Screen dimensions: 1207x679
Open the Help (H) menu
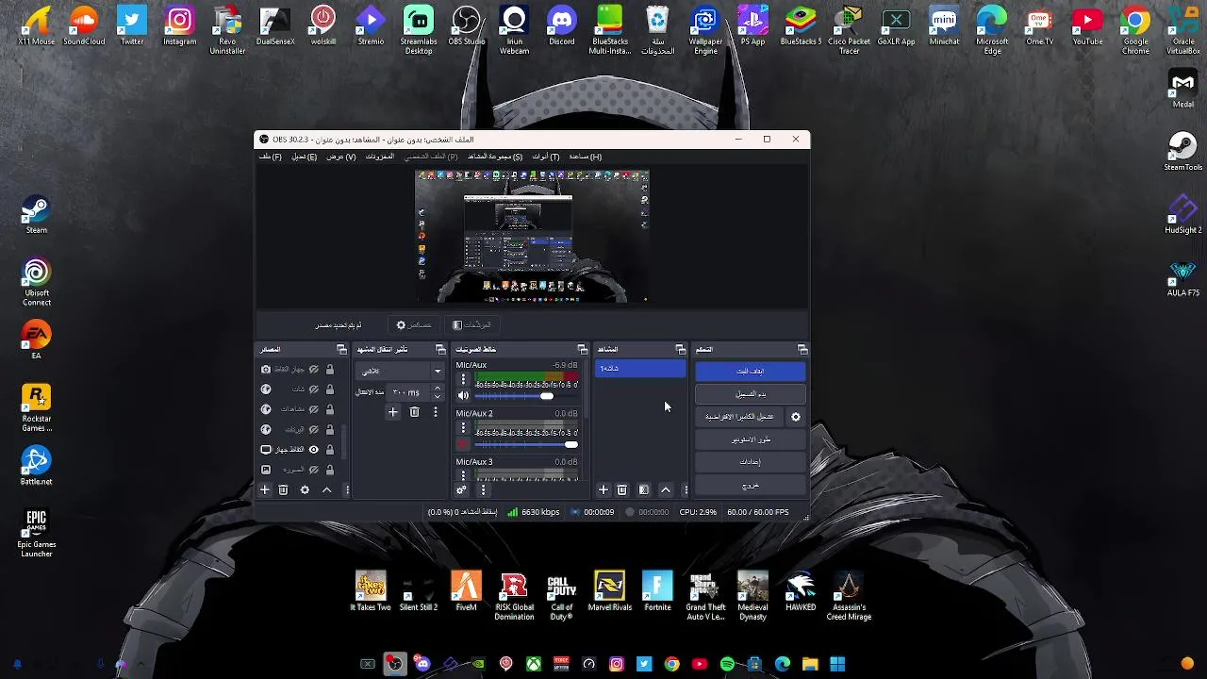pyautogui.click(x=585, y=157)
